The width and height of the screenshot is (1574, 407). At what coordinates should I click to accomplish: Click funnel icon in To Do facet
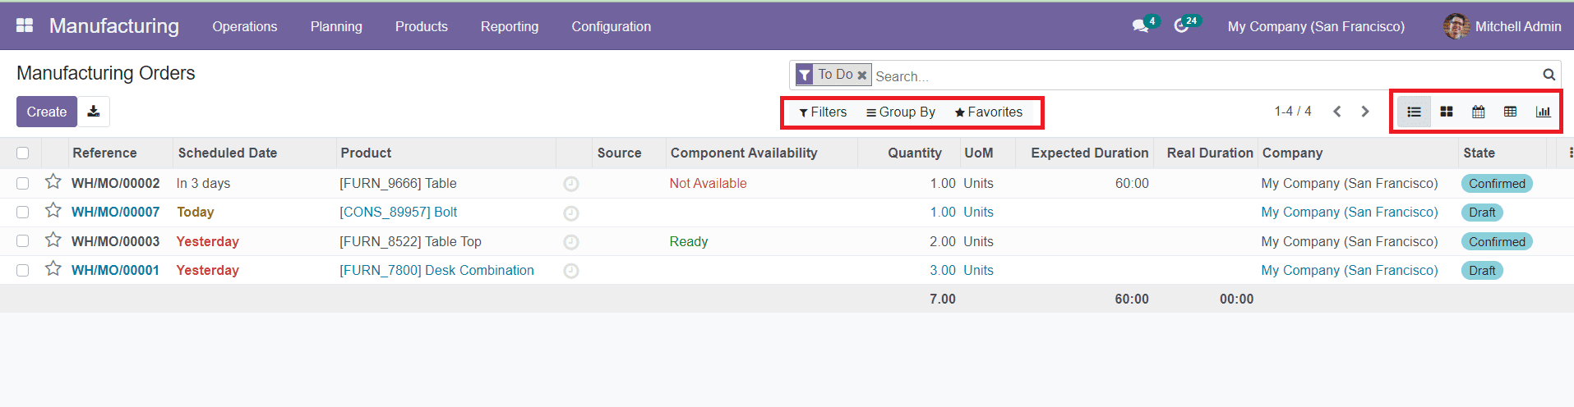click(805, 75)
